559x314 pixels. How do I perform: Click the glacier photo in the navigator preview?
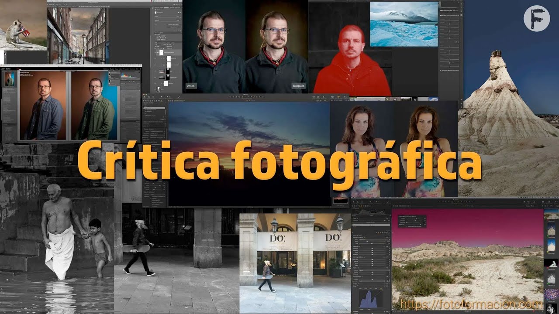click(404, 24)
